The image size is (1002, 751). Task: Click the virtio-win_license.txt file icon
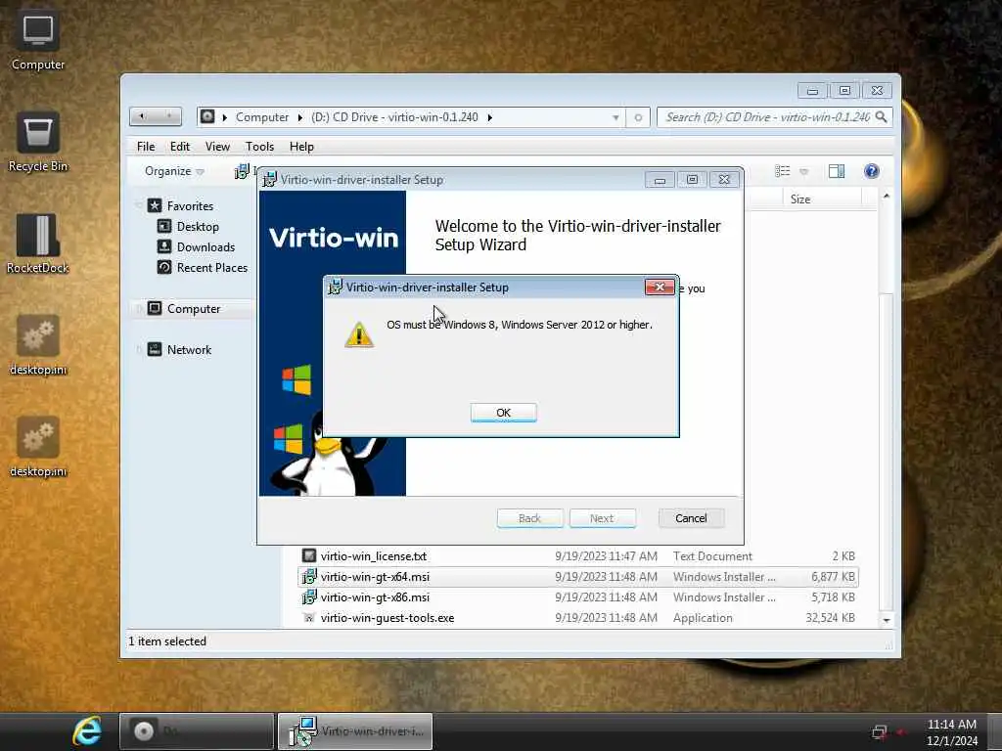coord(308,556)
